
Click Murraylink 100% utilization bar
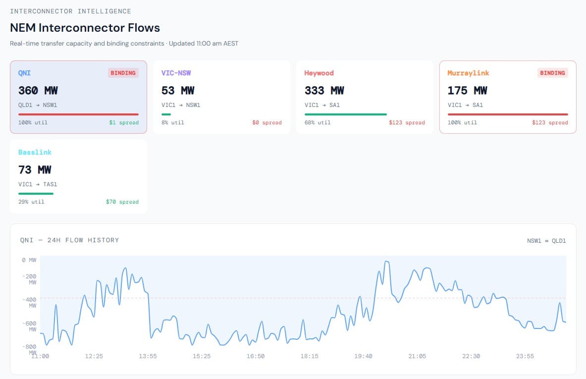tap(507, 114)
